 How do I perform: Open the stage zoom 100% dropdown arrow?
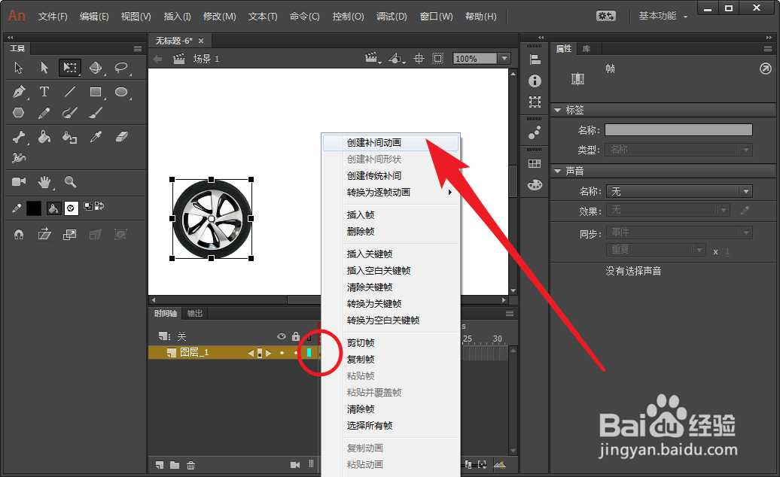[x=504, y=59]
